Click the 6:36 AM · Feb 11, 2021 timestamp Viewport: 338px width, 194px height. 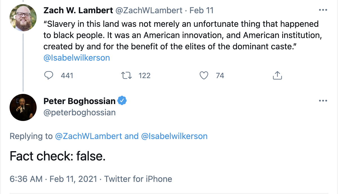[53, 179]
